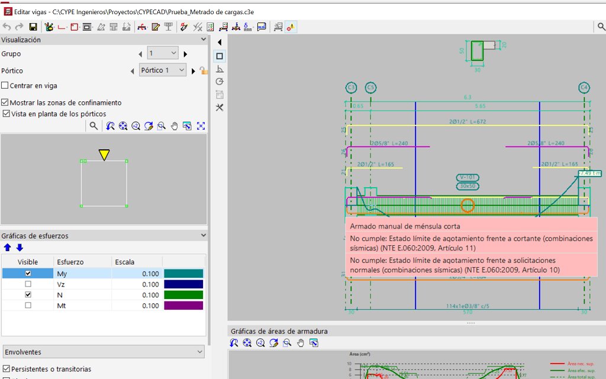
Task: Click the x2 zoom icon above the plan view
Action: coord(136,126)
